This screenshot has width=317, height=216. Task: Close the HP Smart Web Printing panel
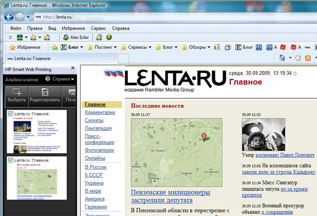pos(73,68)
